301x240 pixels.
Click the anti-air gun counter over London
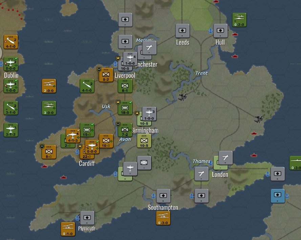coord(225,158)
